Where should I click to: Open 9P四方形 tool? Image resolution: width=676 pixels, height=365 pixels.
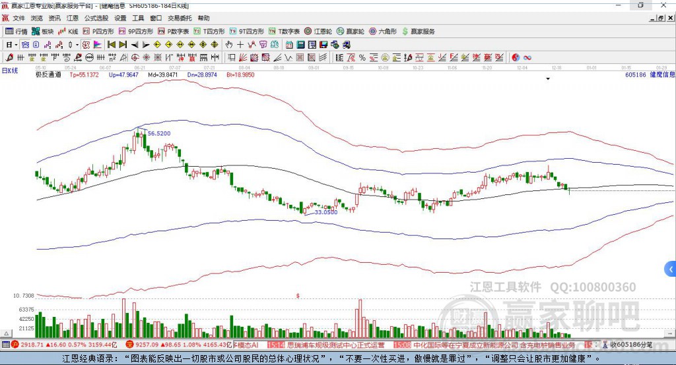click(136, 32)
